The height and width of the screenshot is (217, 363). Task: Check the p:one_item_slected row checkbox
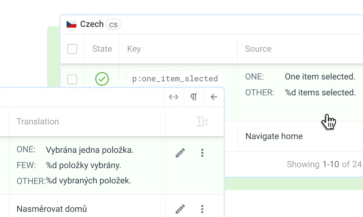pyautogui.click(x=72, y=79)
